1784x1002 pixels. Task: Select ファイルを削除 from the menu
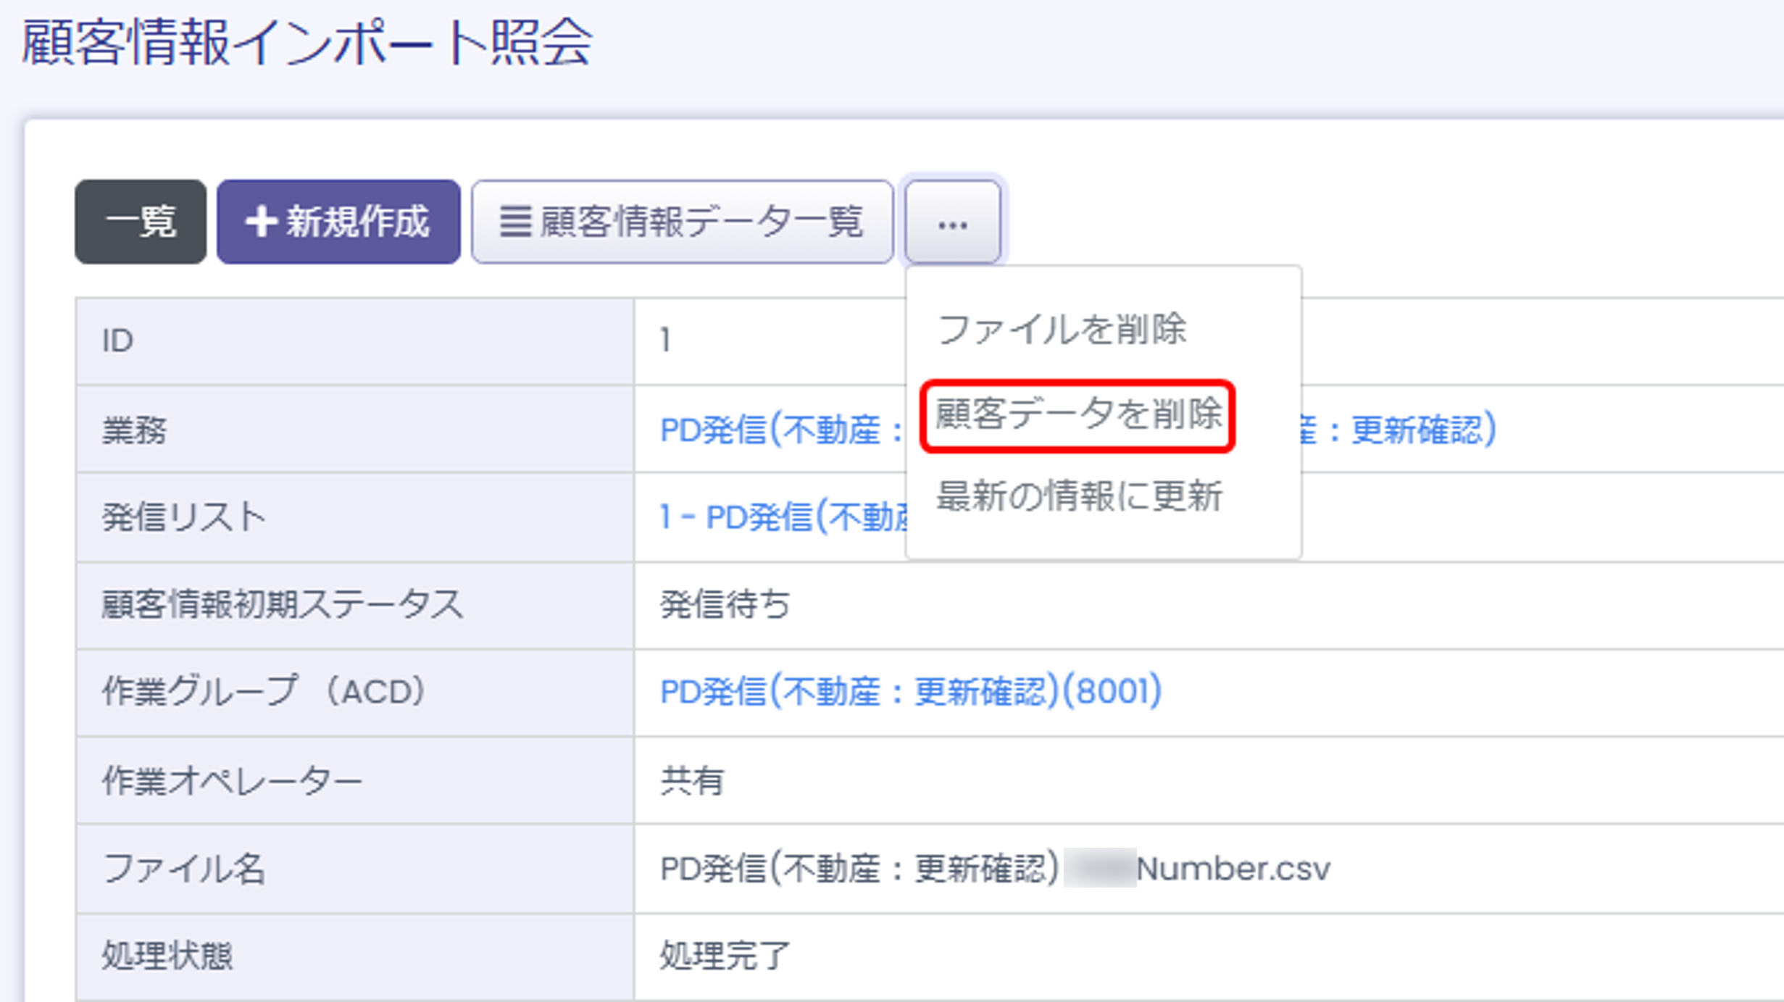click(1062, 329)
